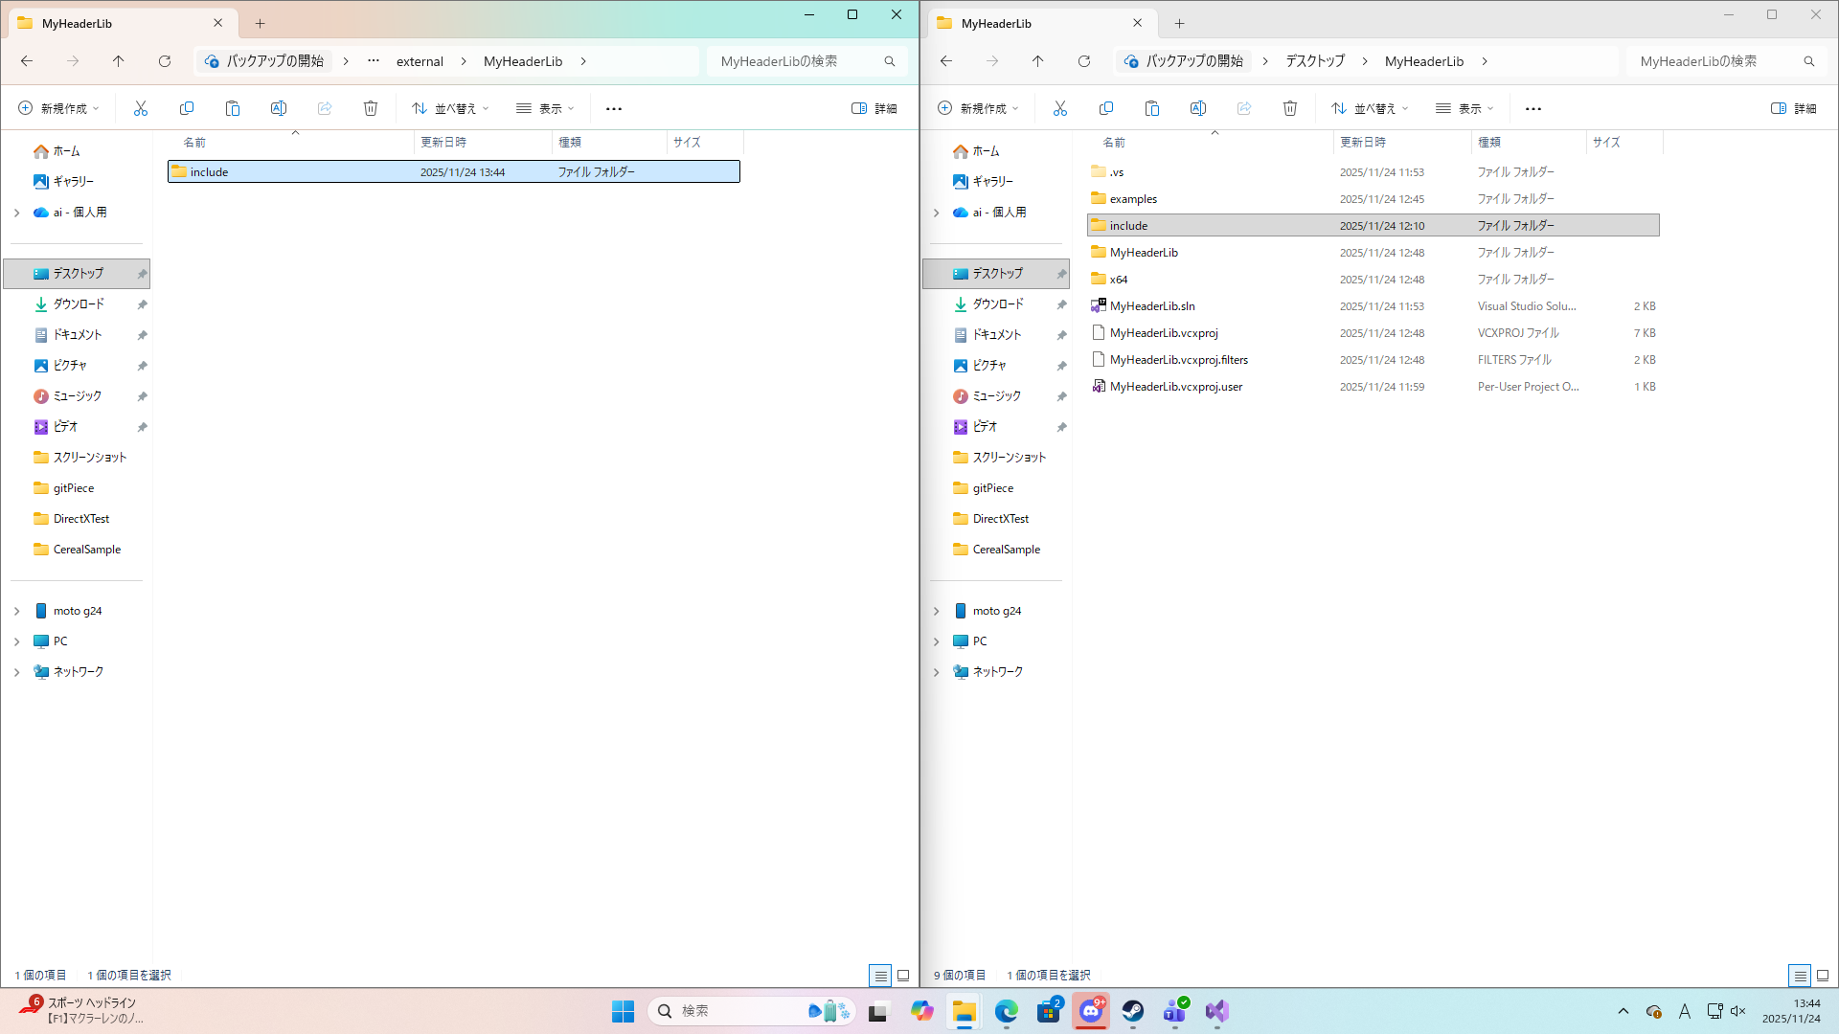
Task: Open the 表示 view dropdown in right window
Action: click(x=1464, y=108)
